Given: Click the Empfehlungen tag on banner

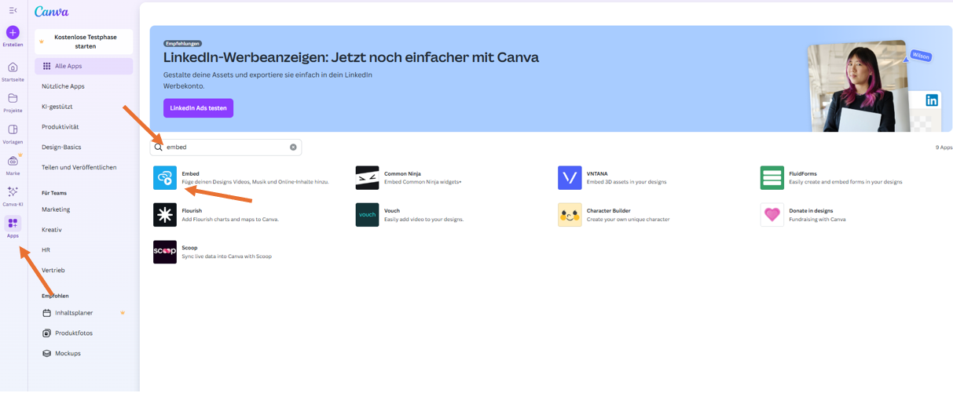Looking at the screenshot, I should (183, 44).
